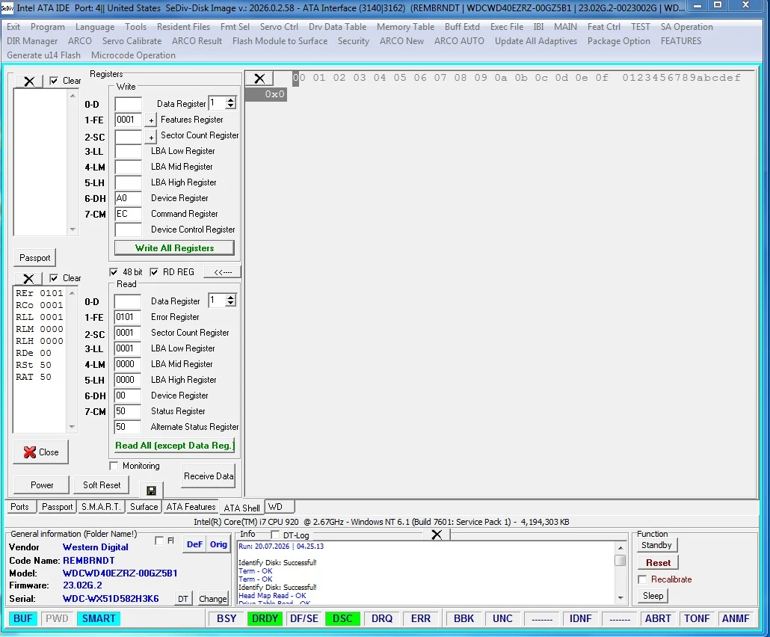Screen dimensions: 770x637
Task: Click the Write Device Register A0 field
Action: click(x=128, y=198)
